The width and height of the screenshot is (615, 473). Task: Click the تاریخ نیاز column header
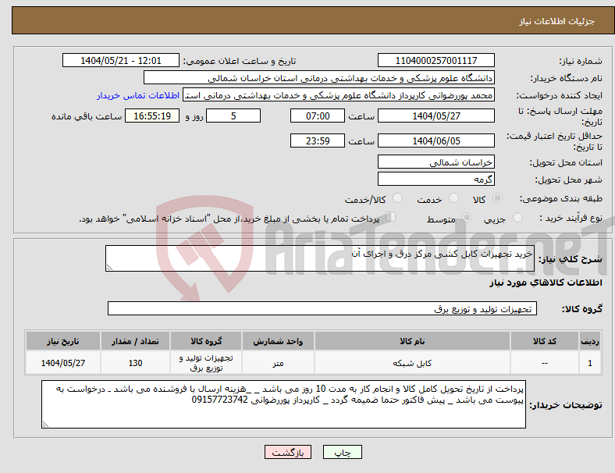63,341
